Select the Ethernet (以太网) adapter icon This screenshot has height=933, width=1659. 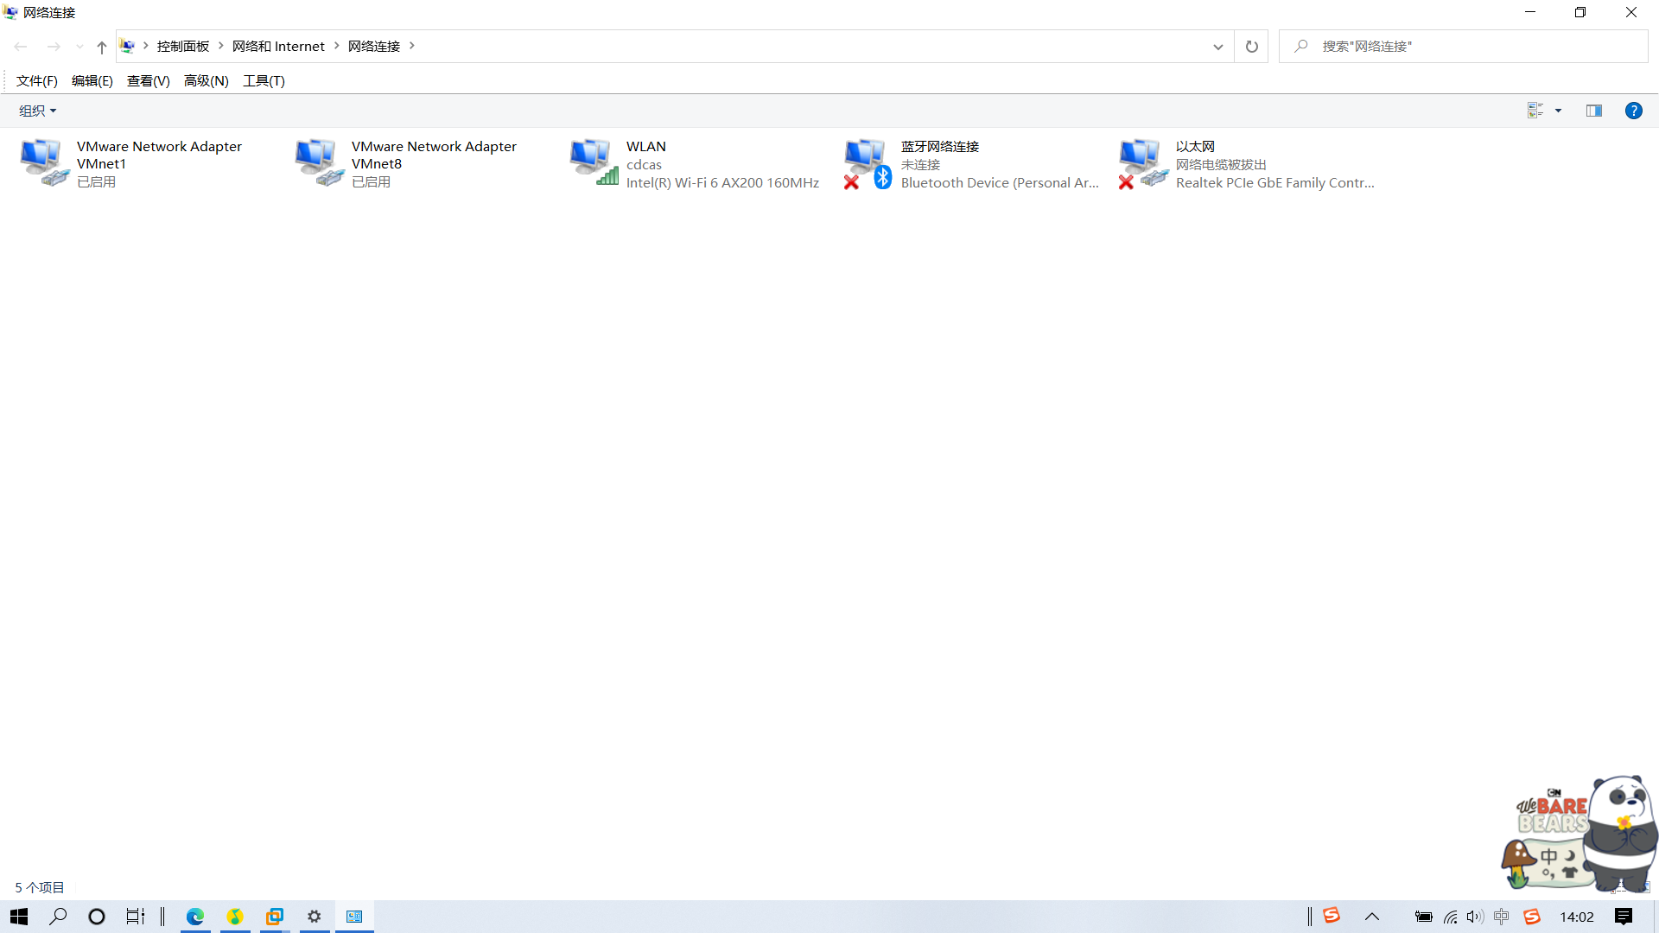[x=1141, y=162]
